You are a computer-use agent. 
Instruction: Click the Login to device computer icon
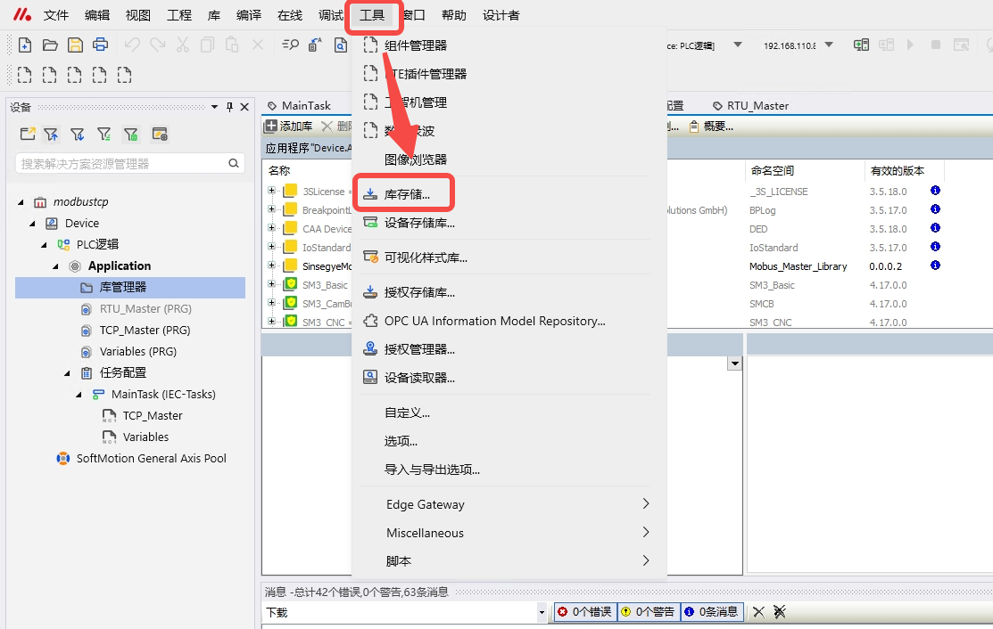pos(861,45)
